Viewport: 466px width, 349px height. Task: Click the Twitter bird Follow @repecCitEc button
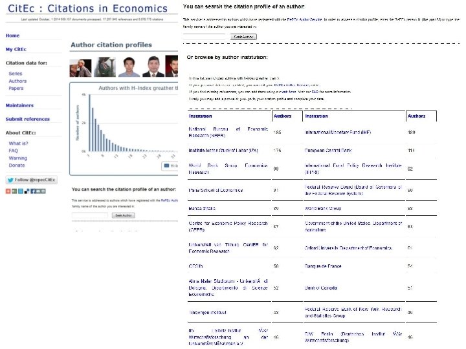pyautogui.click(x=32, y=180)
